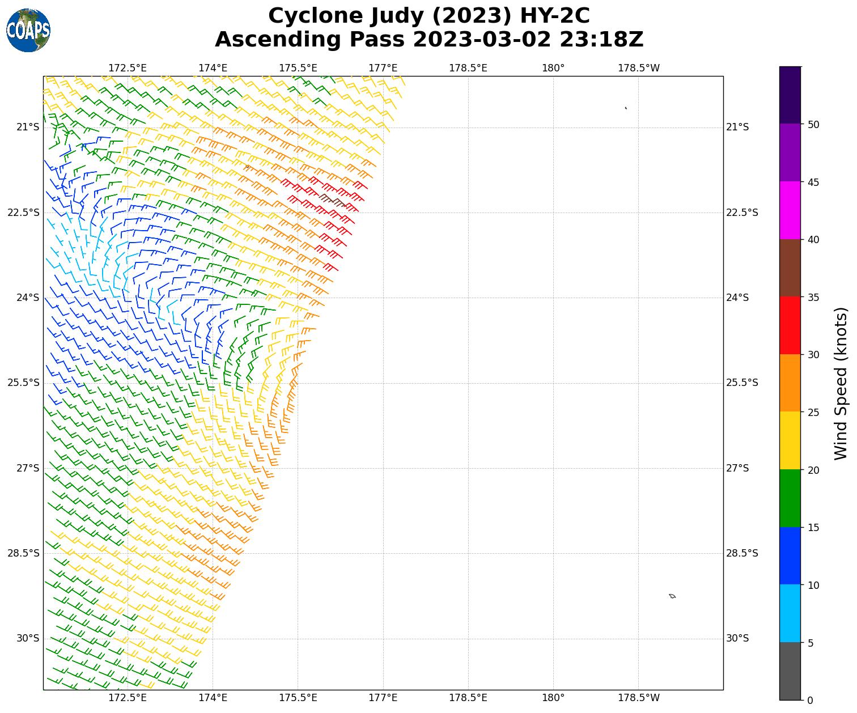Select the orange 25–30 knots colorbar segment

click(790, 383)
